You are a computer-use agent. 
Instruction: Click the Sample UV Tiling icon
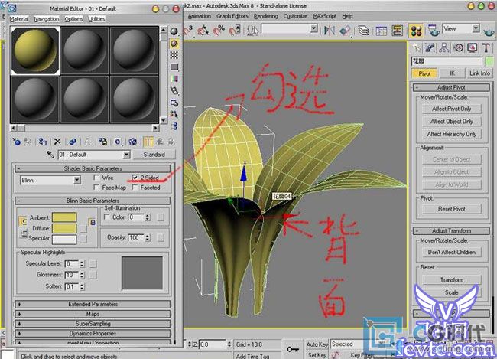coord(174,67)
